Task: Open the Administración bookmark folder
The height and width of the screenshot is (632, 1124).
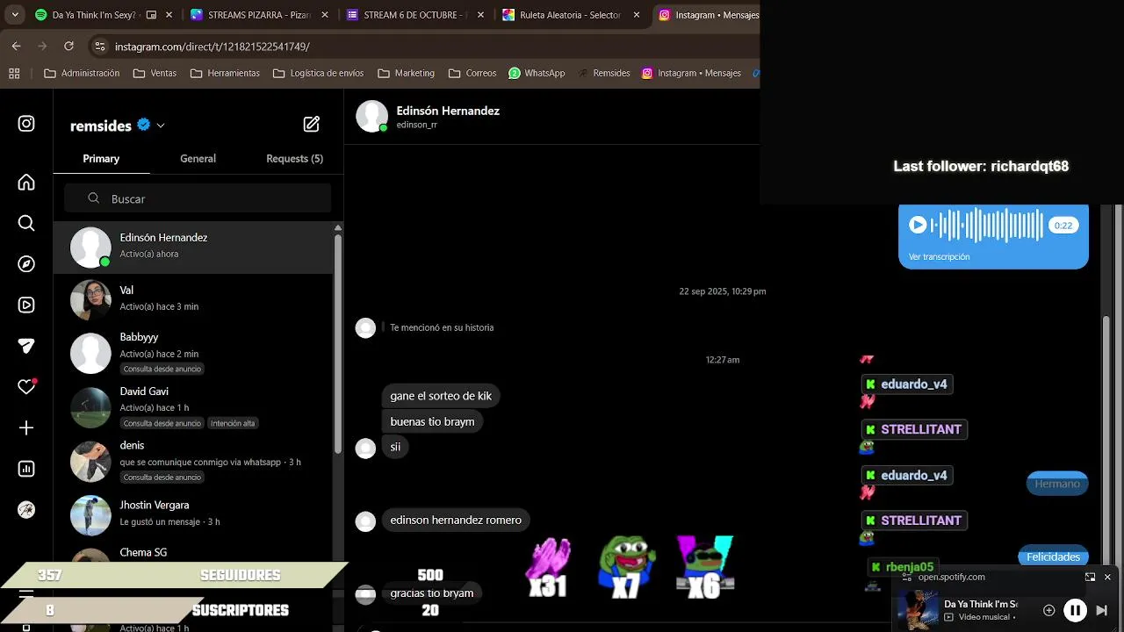Action: pos(82,73)
